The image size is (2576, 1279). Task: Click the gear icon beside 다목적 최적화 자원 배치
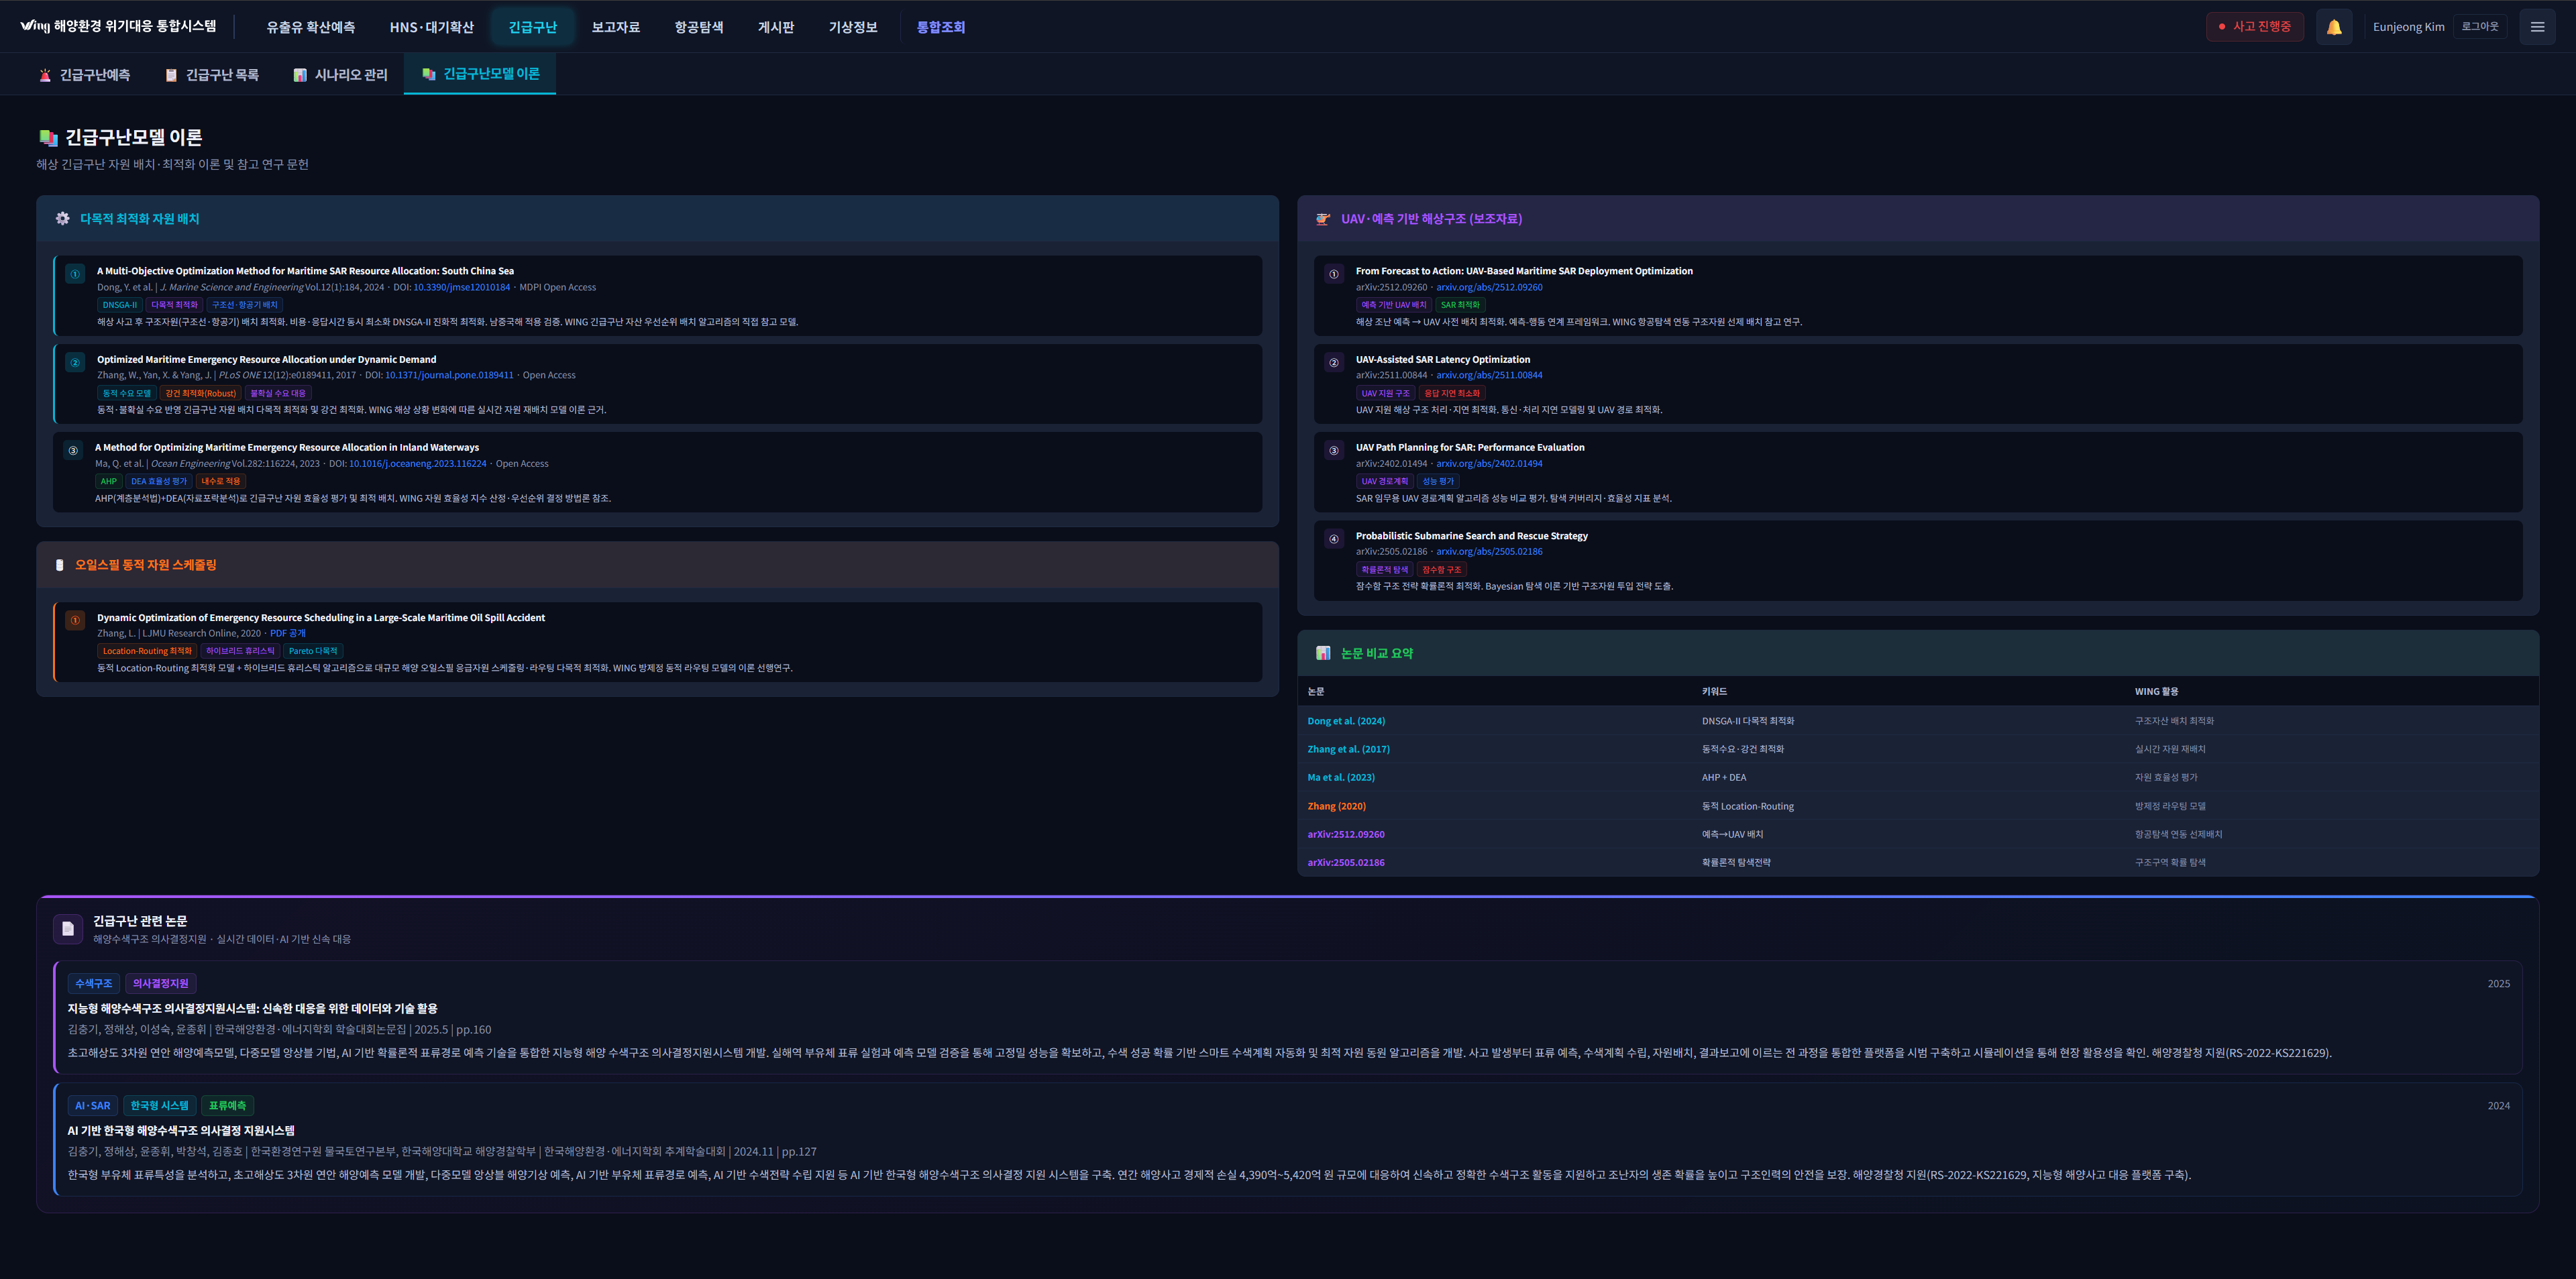(62, 218)
